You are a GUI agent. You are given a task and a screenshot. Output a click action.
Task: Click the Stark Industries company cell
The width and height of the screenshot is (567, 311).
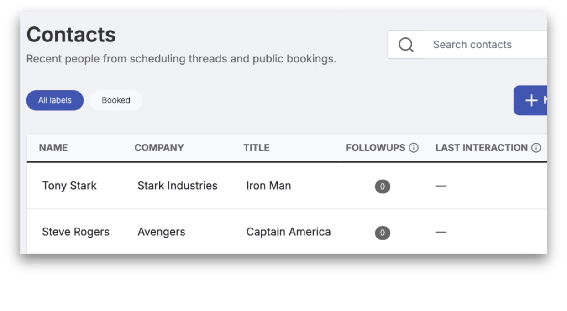(x=178, y=186)
